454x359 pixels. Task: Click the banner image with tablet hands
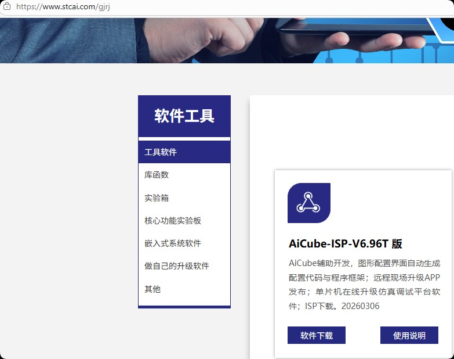pyautogui.click(x=227, y=41)
